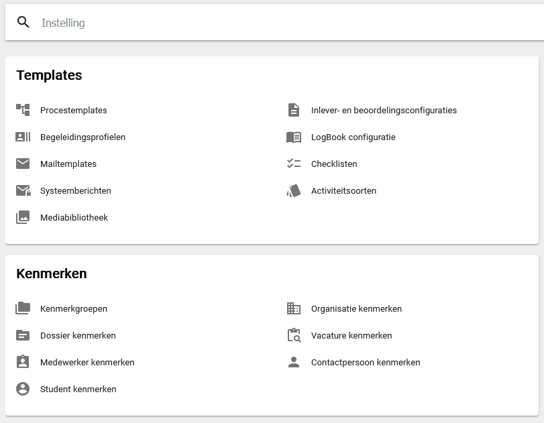Viewport: 544px width, 423px height.
Task: Click the Kenmerken section heading
Action: point(52,274)
